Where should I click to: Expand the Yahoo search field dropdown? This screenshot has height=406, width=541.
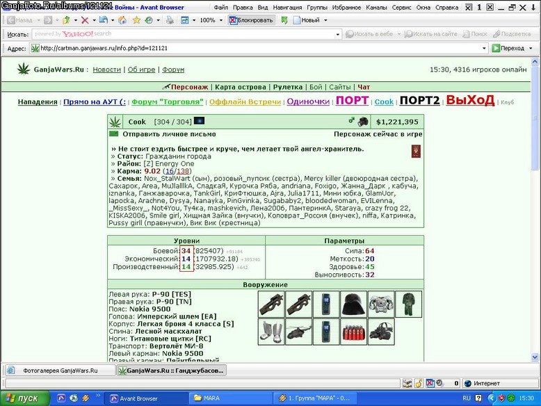(x=338, y=34)
